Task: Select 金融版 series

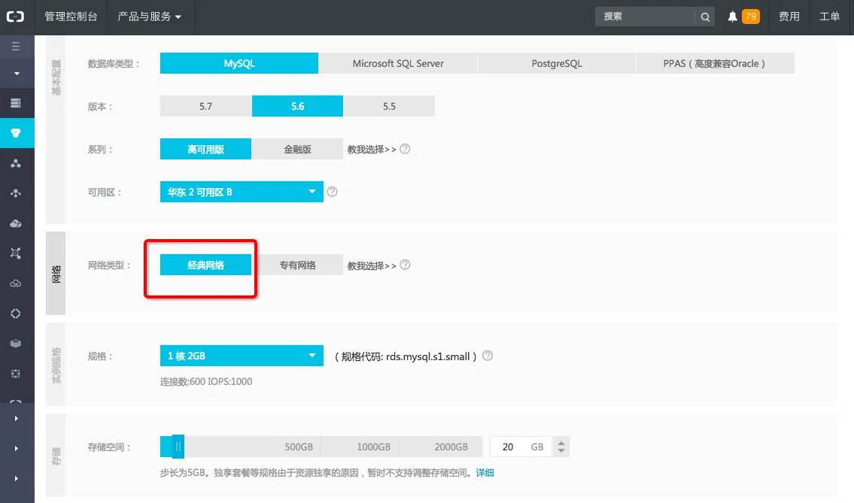Action: pos(297,149)
